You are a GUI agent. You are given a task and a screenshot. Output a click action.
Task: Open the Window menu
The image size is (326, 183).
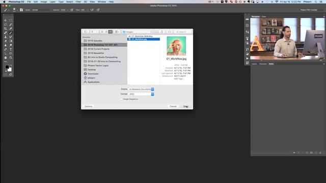[102, 2]
